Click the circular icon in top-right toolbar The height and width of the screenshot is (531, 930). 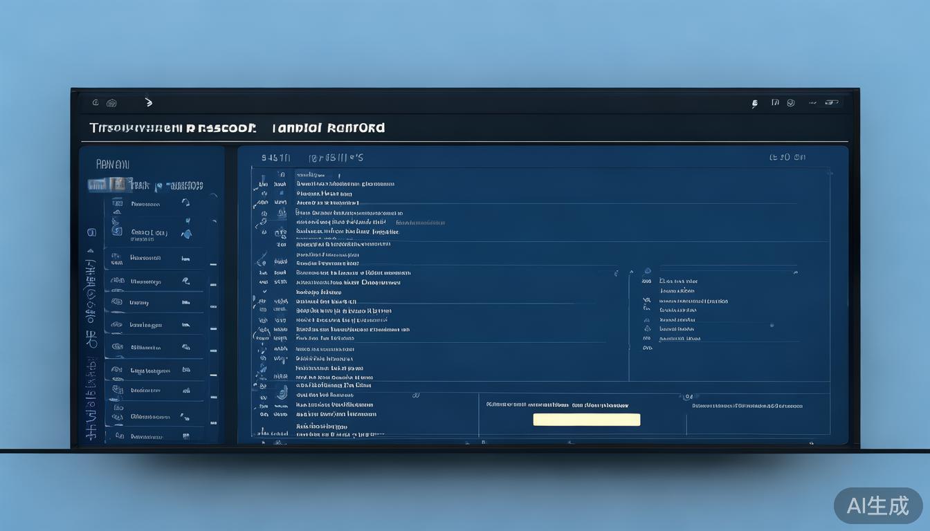tap(791, 102)
